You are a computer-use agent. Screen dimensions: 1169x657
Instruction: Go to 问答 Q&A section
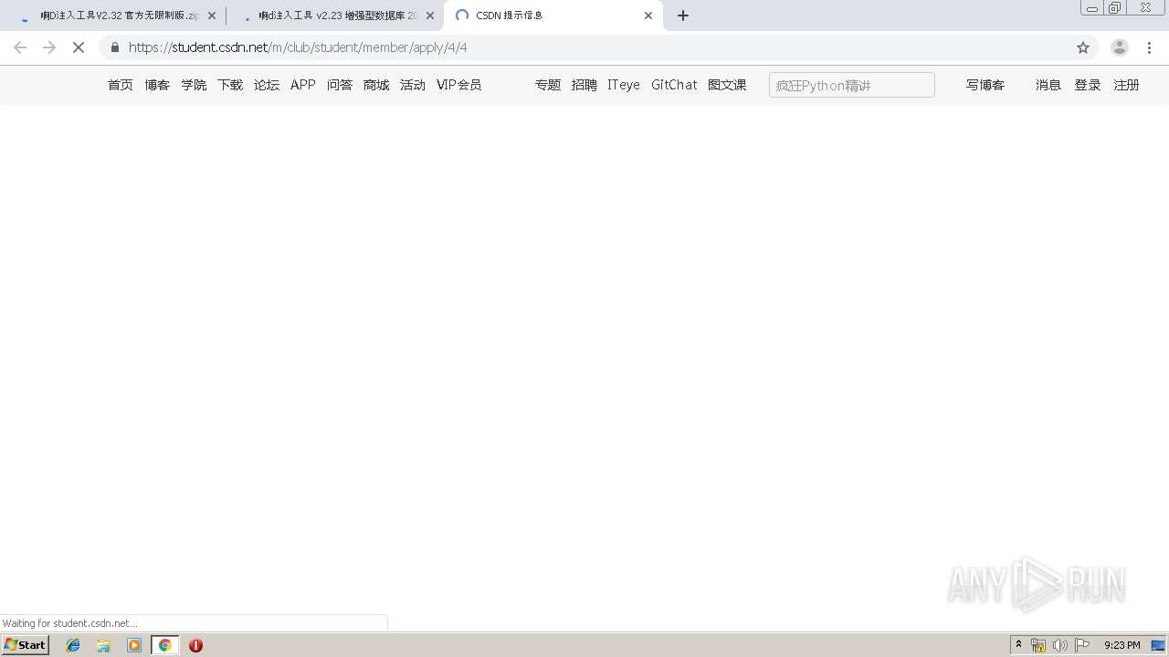pyautogui.click(x=340, y=85)
